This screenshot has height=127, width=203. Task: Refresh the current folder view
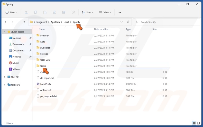point(128,22)
